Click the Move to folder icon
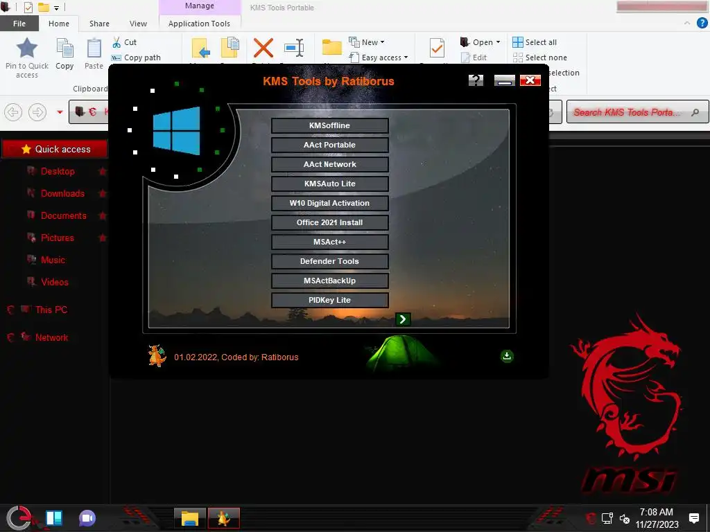The image size is (710, 532). (200, 49)
